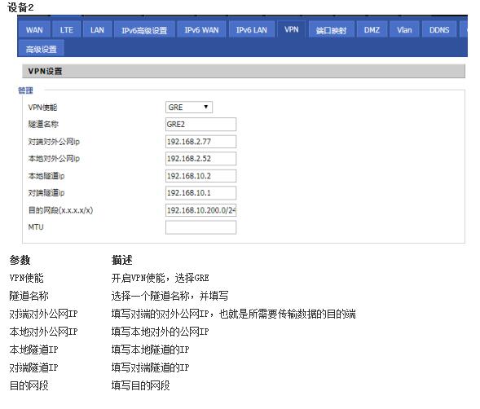This screenshot has width=480, height=409.
Task: Click the 本地隧道ip input 192.168.10.2
Action: click(x=200, y=176)
